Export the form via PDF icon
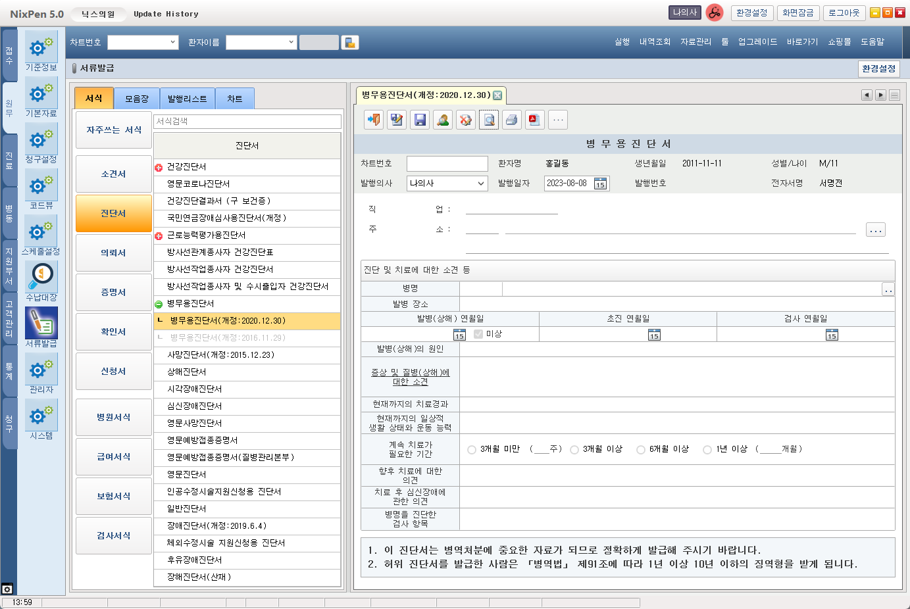This screenshot has width=910, height=609. click(x=534, y=120)
